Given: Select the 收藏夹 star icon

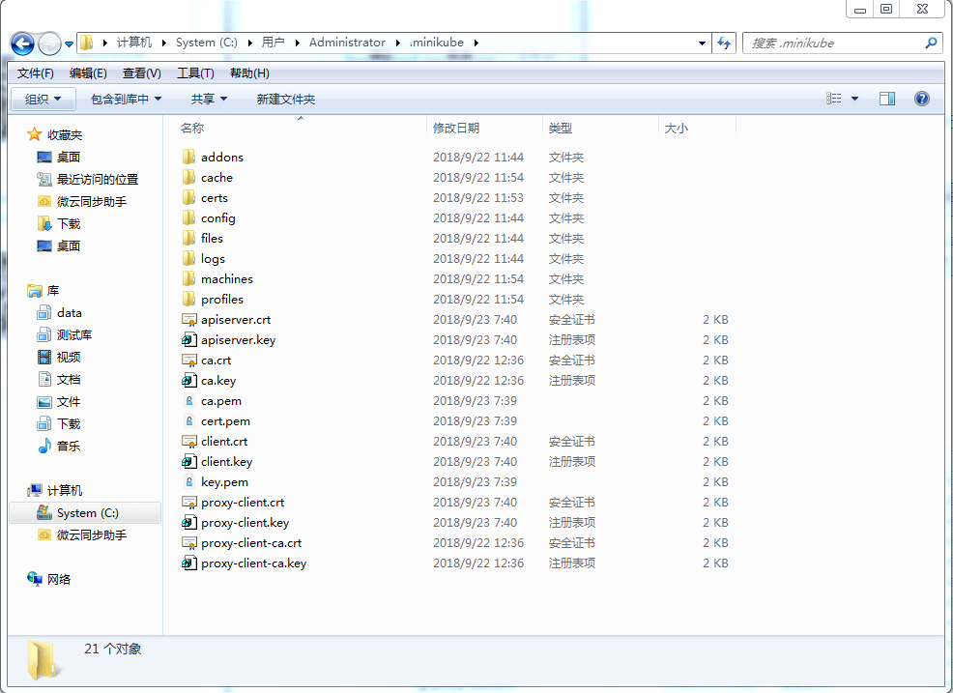Looking at the screenshot, I should 35,134.
